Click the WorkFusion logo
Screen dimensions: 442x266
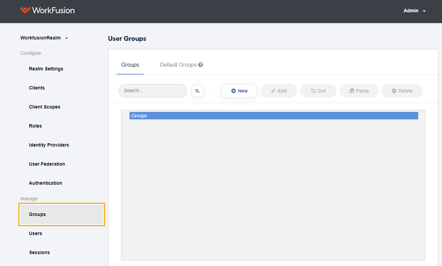tap(48, 10)
